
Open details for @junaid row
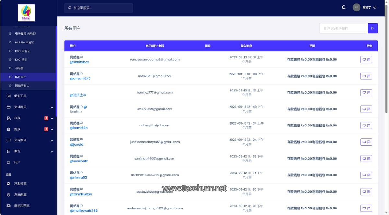(366, 142)
